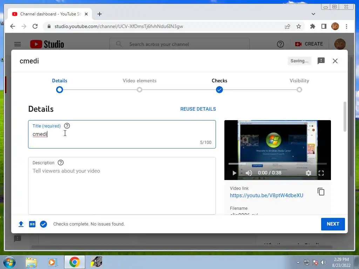Viewport: 359px width, 269px height.
Task: Click the CREATE button
Action: click(309, 44)
